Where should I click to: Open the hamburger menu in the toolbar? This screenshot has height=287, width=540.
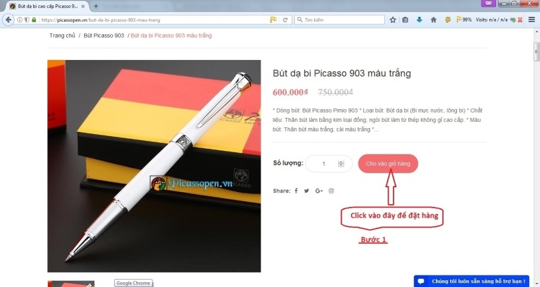(531, 20)
